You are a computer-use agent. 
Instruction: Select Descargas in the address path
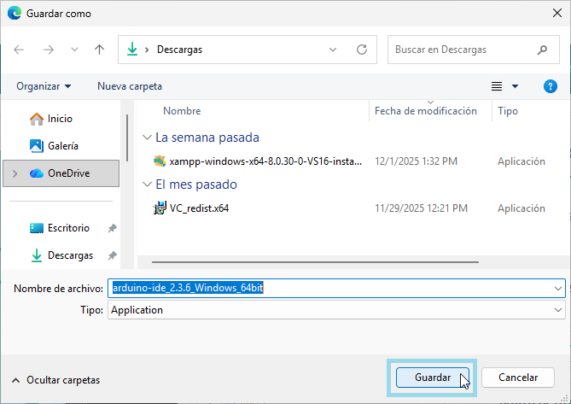point(179,50)
